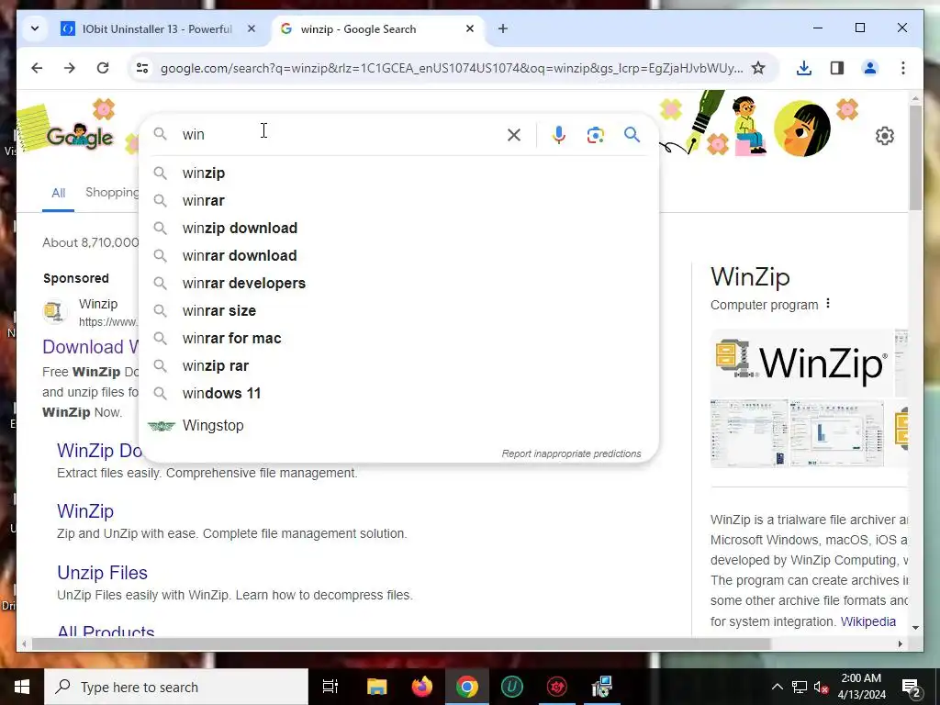Image resolution: width=940 pixels, height=705 pixels.
Task: Start voice search with microphone icon
Action: tap(559, 135)
